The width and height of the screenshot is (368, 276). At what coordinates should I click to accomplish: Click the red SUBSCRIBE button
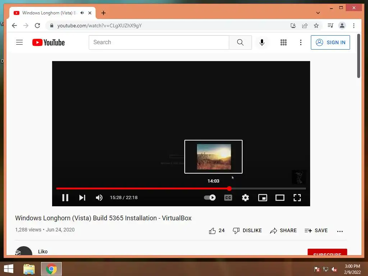coord(327,252)
